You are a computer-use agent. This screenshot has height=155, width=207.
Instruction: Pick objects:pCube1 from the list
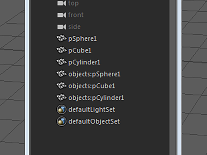click(x=92, y=86)
